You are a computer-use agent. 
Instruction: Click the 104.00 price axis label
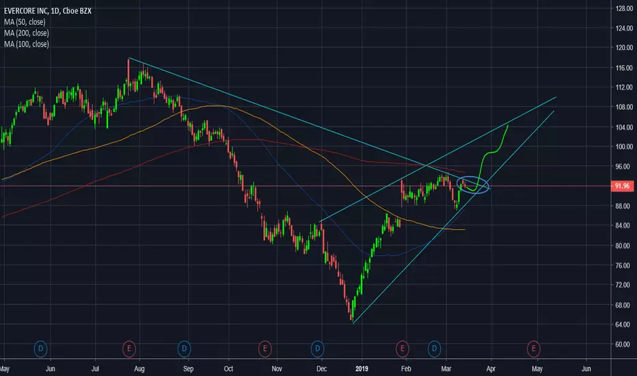click(624, 127)
